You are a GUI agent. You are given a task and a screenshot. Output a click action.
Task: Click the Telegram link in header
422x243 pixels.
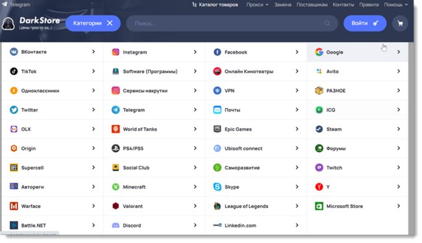pyautogui.click(x=16, y=5)
